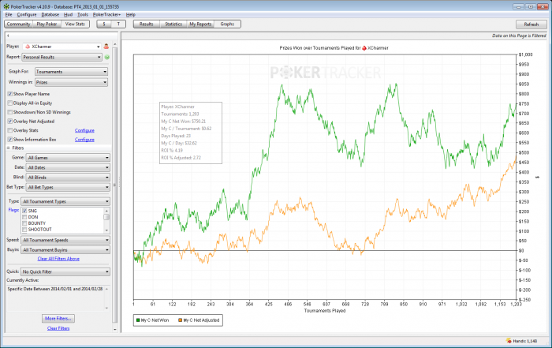The width and height of the screenshot is (552, 348).
Task: Open the Speed dropdown All Tournament Speeds
Action: click(65, 240)
